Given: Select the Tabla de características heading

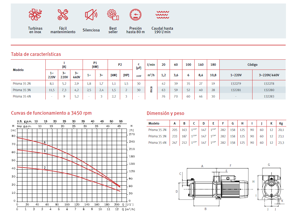Looking at the screenshot, I should (x=36, y=54).
